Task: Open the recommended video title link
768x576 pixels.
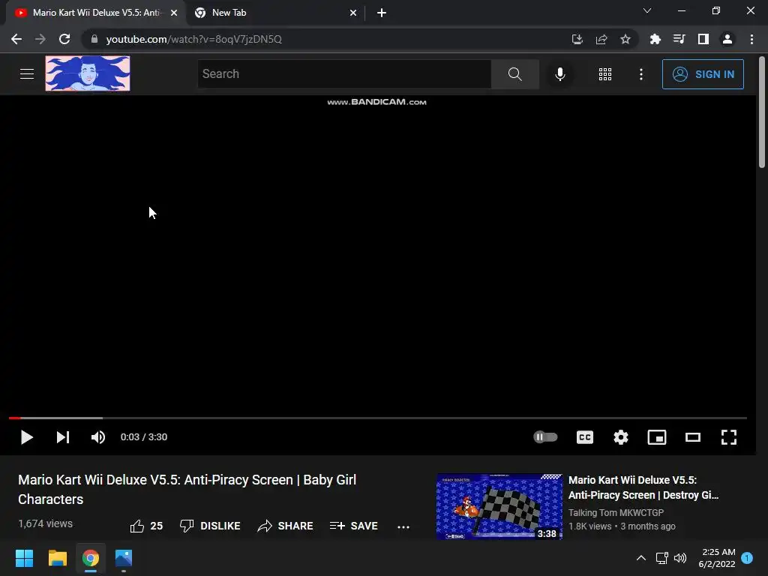Action: 643,487
